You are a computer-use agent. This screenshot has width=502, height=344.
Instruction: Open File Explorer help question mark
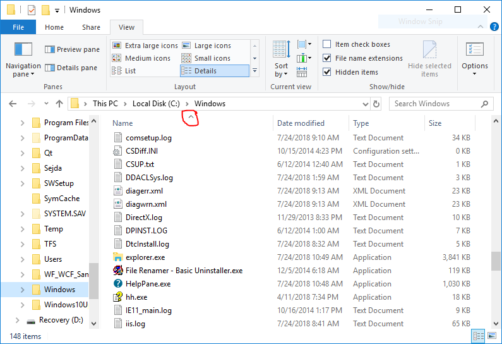(x=494, y=27)
